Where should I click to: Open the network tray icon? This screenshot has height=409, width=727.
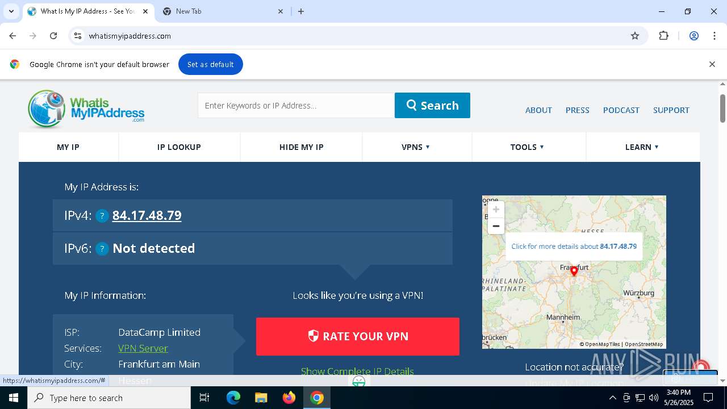(640, 398)
